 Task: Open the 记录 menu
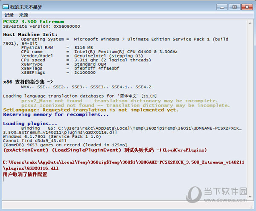[x=9, y=15]
